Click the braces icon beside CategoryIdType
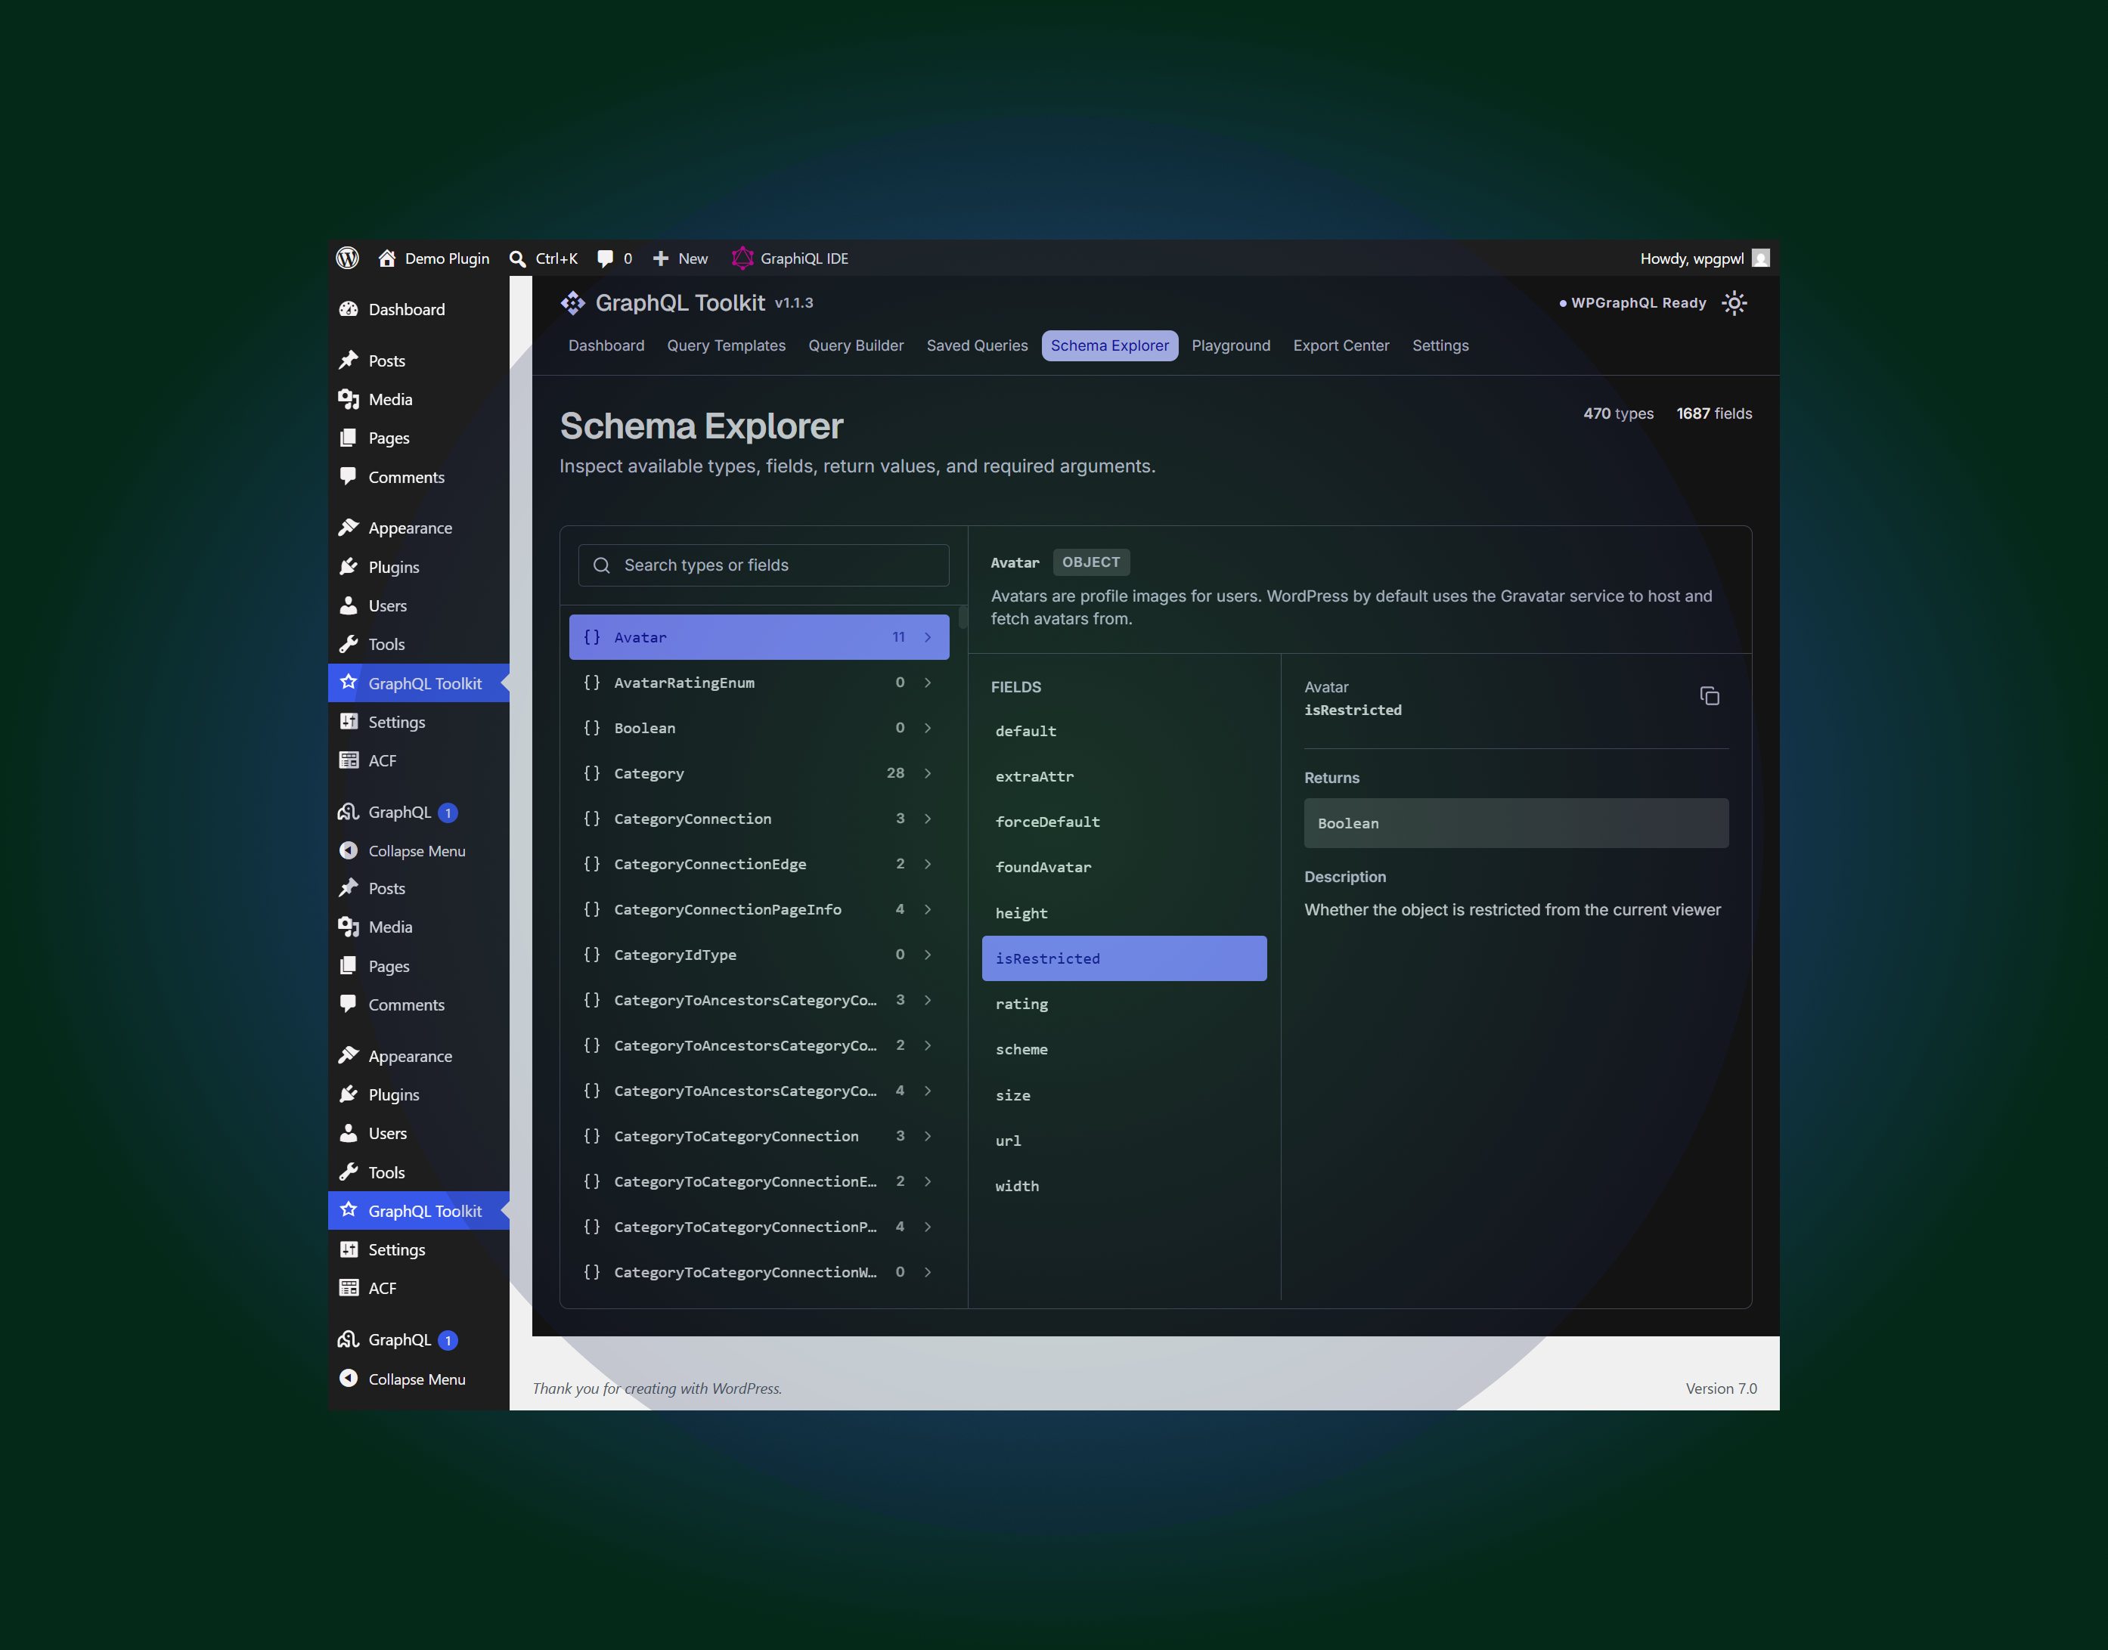The width and height of the screenshot is (2108, 1650). tap(591, 955)
